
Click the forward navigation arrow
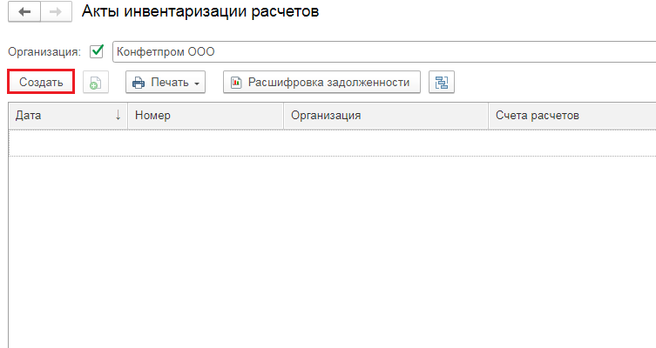[x=53, y=12]
